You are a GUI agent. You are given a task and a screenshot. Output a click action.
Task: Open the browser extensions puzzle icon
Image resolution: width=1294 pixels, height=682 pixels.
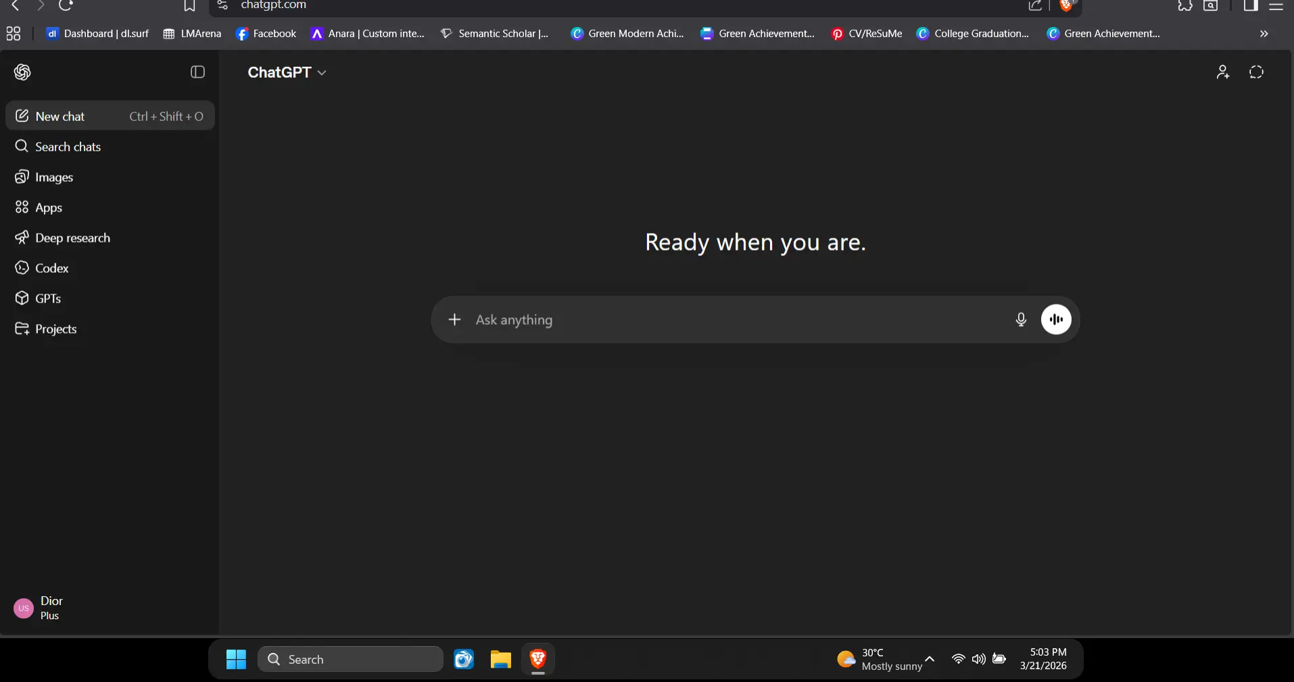coord(1185,5)
